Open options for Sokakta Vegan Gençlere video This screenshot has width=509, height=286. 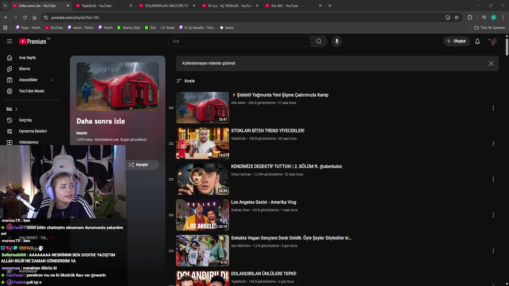(x=493, y=251)
